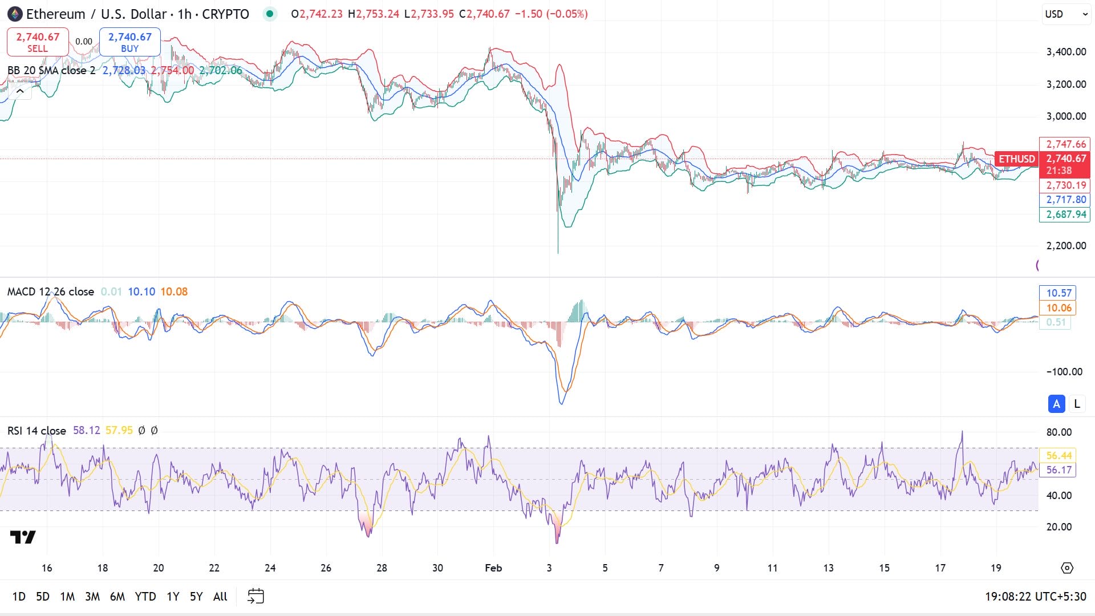Click the Feb date on time axis
Image resolution: width=1095 pixels, height=616 pixels.
tap(493, 568)
